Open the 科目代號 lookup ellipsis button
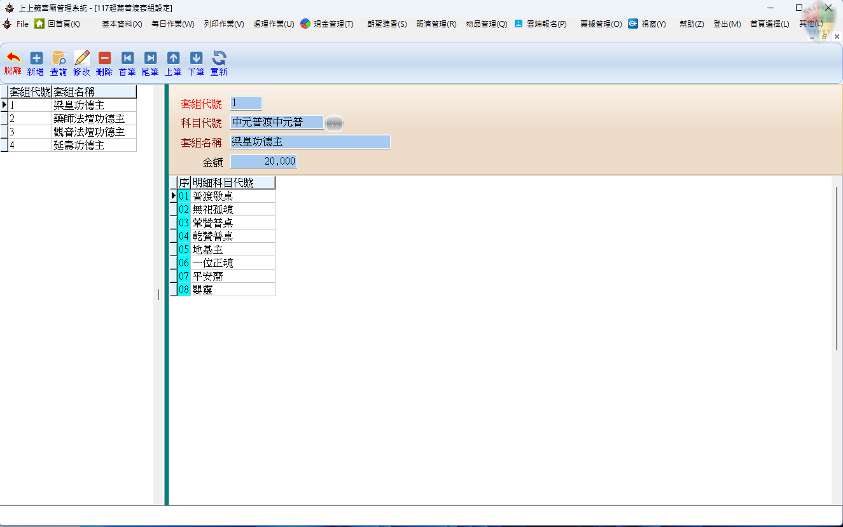This screenshot has width=843, height=527. (x=335, y=124)
